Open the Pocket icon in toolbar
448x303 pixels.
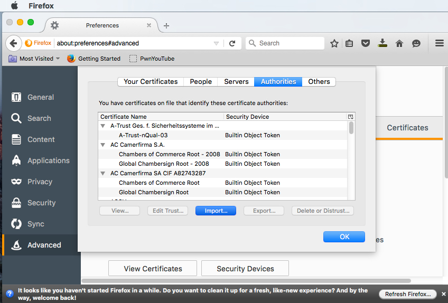366,43
